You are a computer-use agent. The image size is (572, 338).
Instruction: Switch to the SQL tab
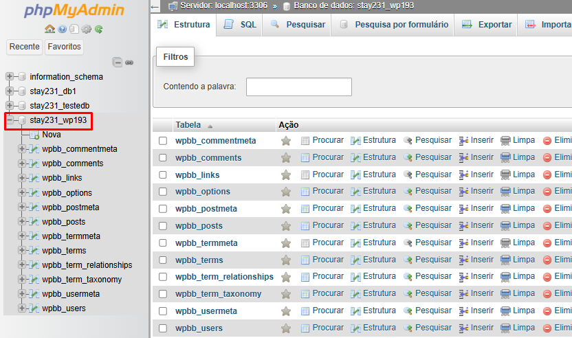pos(239,25)
